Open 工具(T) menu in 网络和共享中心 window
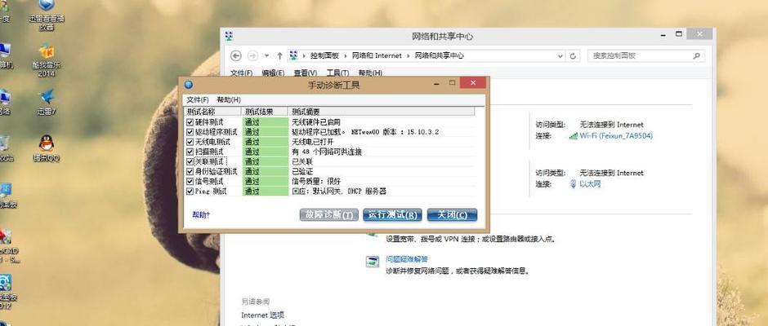Image resolution: width=768 pixels, height=326 pixels. tap(337, 73)
